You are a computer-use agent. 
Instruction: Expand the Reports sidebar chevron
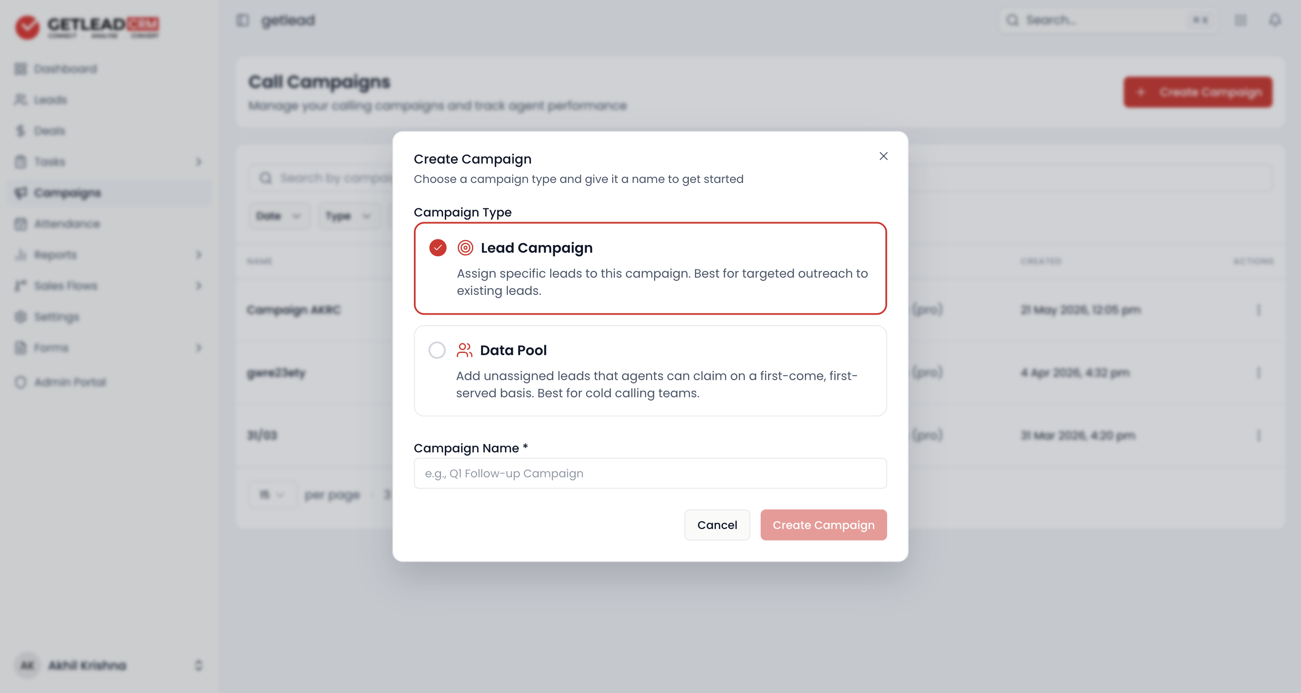coord(198,255)
